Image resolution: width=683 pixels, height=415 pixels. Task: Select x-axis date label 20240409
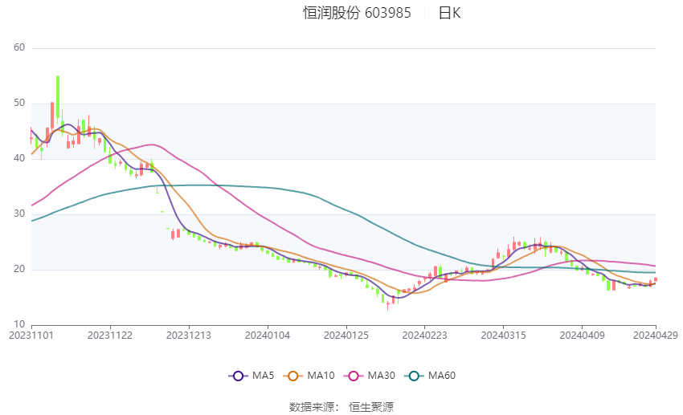coord(582,336)
